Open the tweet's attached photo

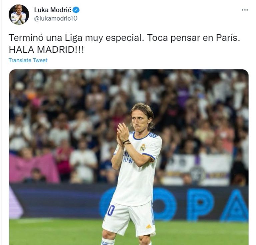tap(129, 157)
